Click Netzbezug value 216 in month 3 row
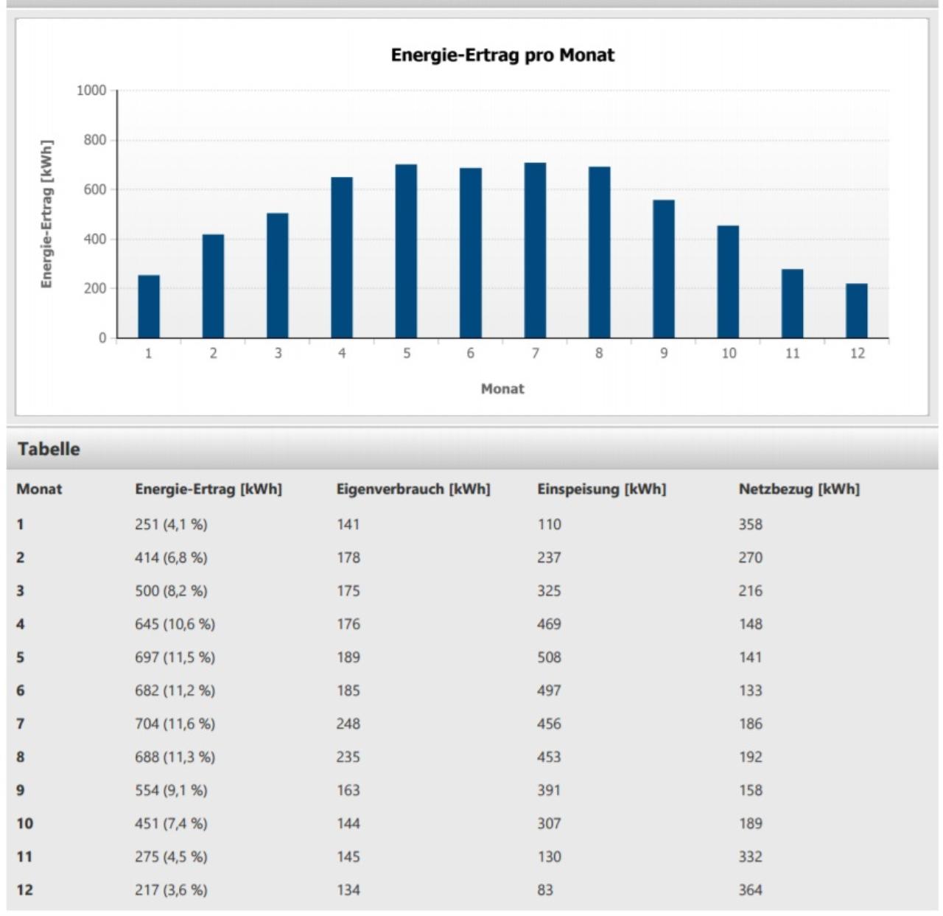943x916 pixels. [x=751, y=591]
